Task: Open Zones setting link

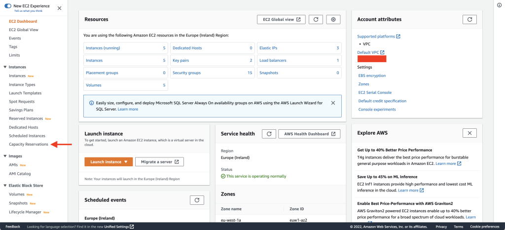Action: pos(363,84)
